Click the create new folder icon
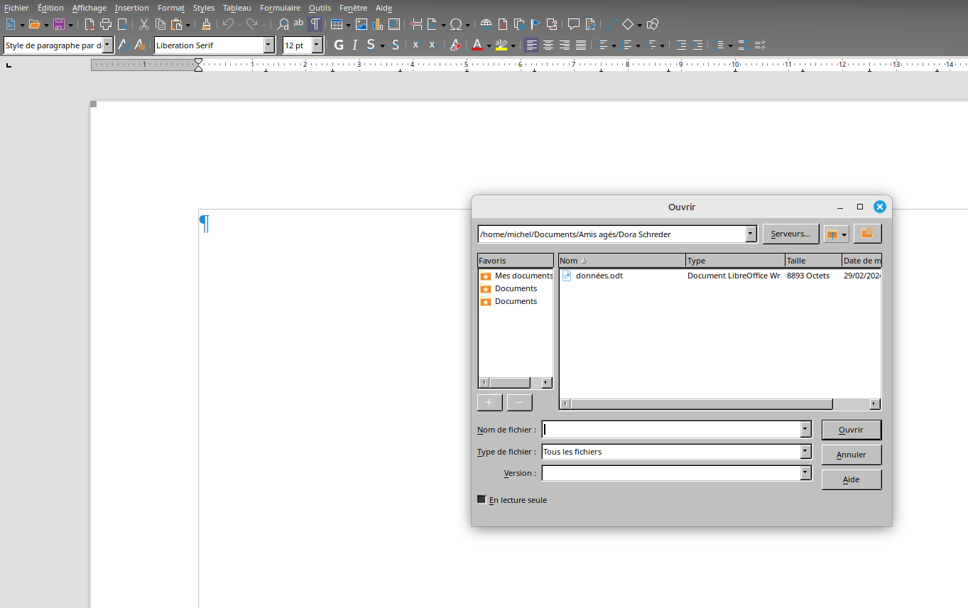This screenshot has height=608, width=968. click(x=867, y=234)
